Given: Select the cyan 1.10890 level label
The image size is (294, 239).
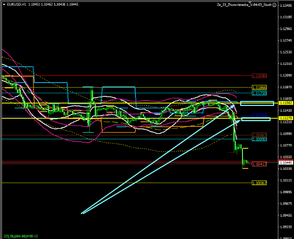Looking at the screenshot, I should tap(259, 139).
